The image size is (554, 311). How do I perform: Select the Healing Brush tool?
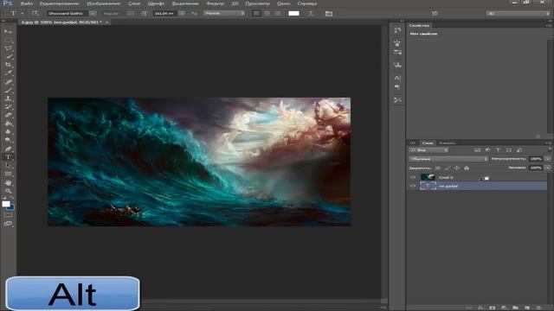click(x=8, y=82)
